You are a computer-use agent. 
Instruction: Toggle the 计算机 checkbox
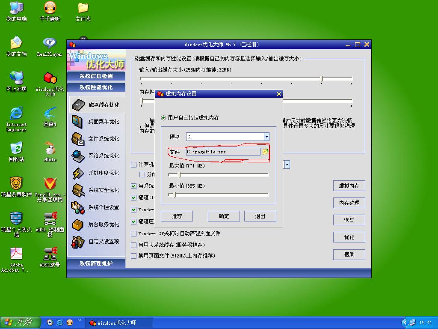pos(133,164)
